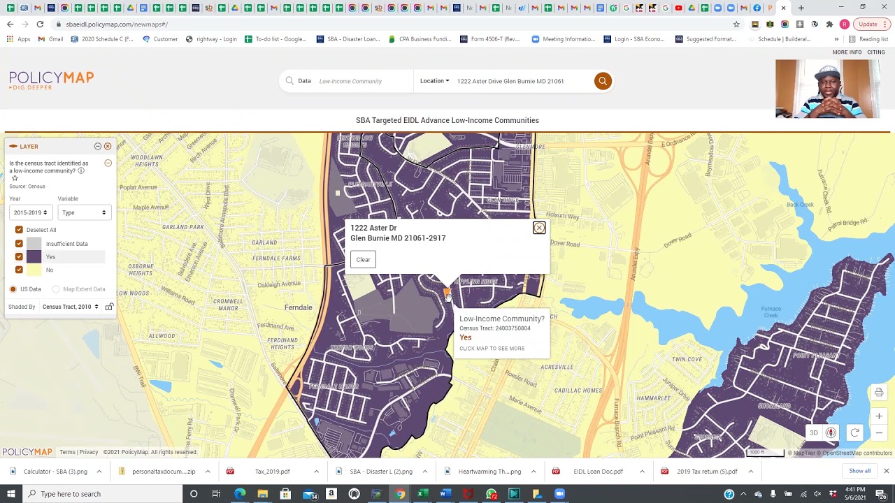Image resolution: width=895 pixels, height=503 pixels.
Task: Click the Clear button in address popup
Action: click(x=363, y=260)
